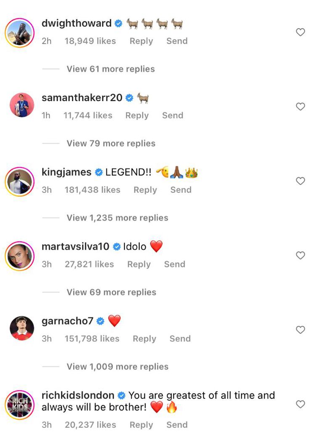Heart the martavsilva10 Idolo comment

(x=300, y=256)
